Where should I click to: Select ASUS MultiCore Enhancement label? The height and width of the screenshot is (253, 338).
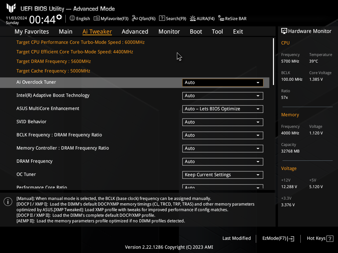point(48,108)
